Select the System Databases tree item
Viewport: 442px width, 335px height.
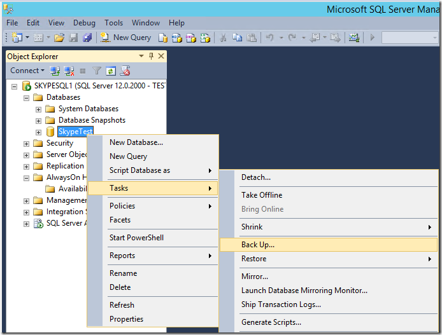(89, 109)
